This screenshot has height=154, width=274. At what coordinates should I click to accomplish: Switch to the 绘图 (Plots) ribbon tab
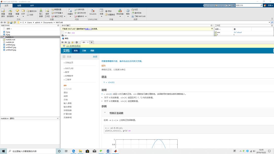point(19,5)
